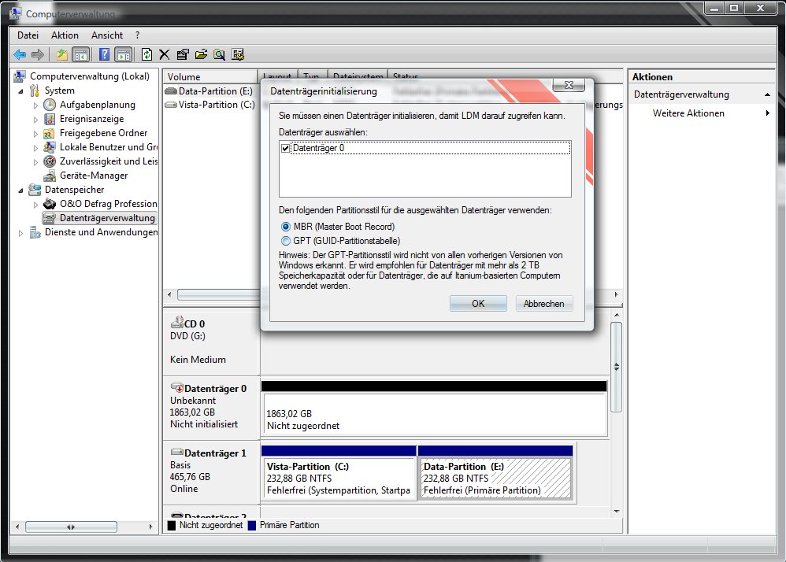This screenshot has height=562, width=786.
Task: Expand the Aufgabenplanung node
Action: 35,105
